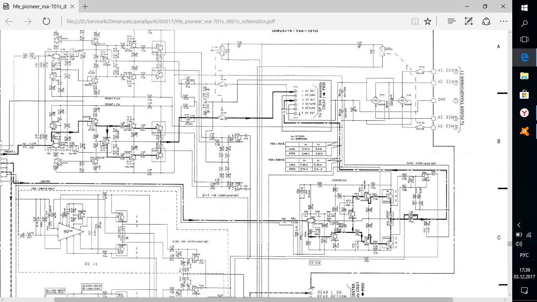
Task: Refresh the PDF page
Action: tap(46, 21)
